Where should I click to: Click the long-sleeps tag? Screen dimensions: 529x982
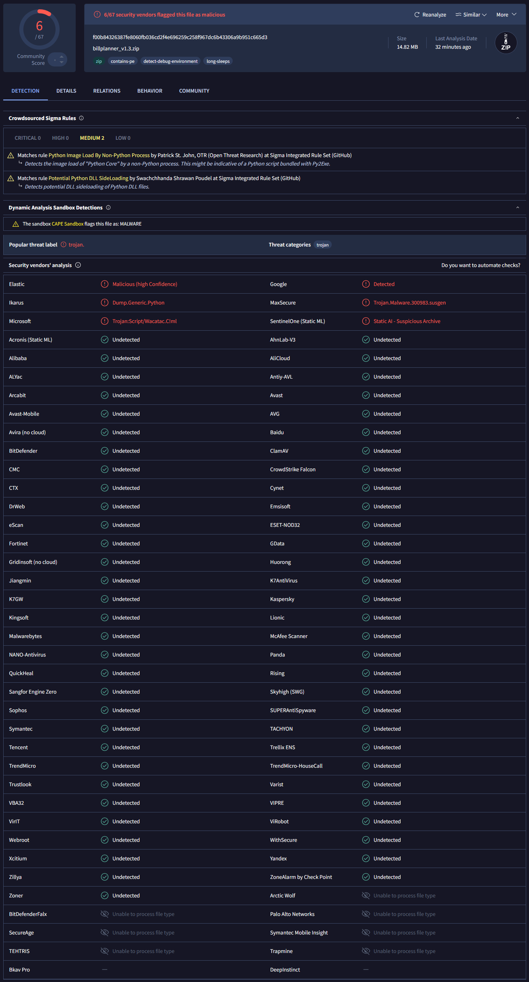coord(218,61)
